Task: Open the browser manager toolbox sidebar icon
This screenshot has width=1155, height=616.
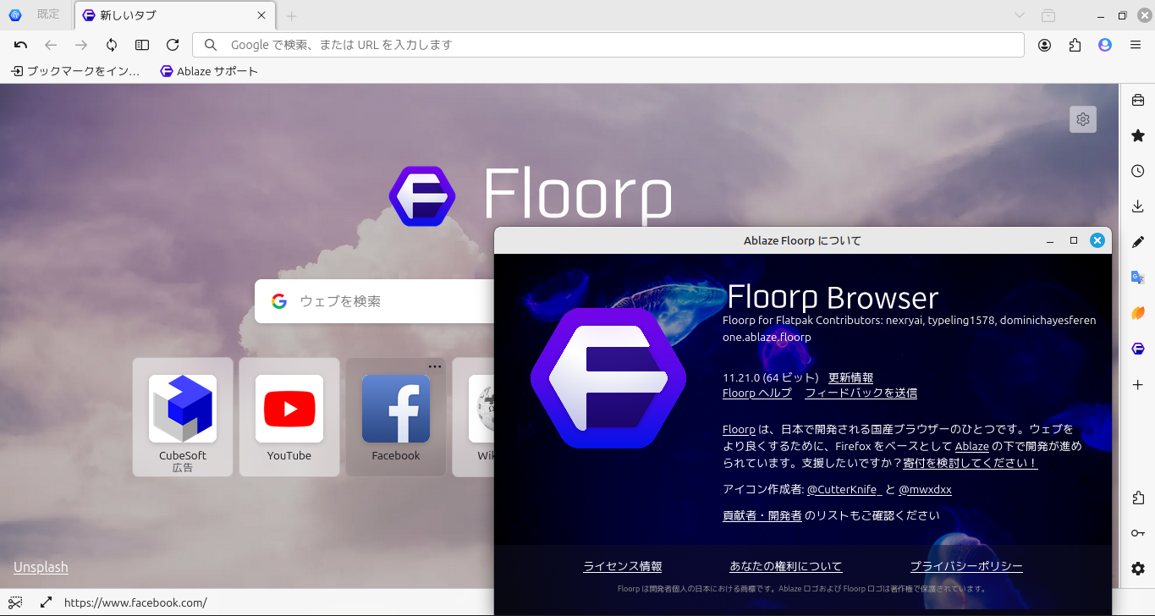Action: (x=1138, y=100)
